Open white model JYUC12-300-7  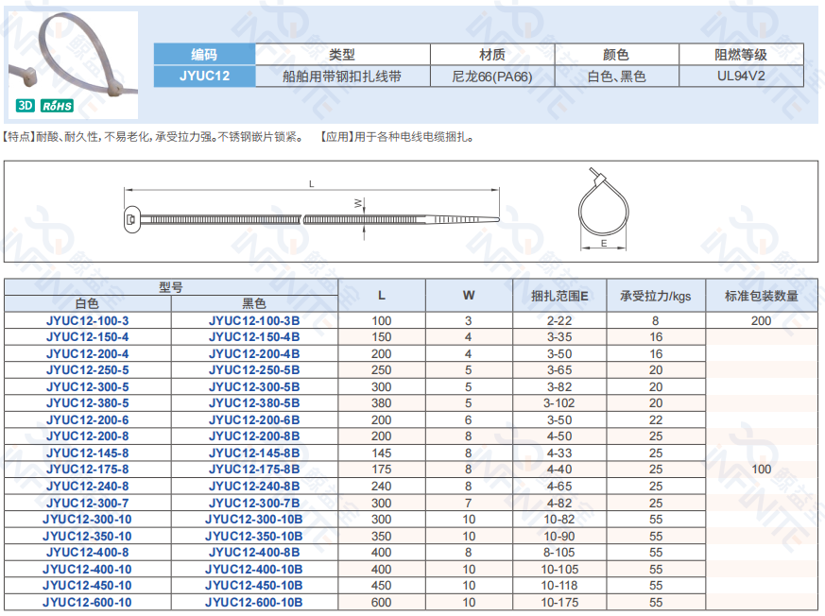coord(87,503)
